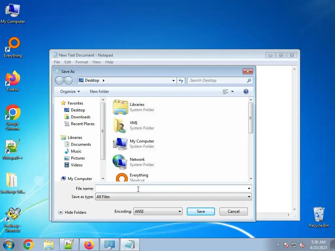Open the Encoding ANSI dropdown
This screenshot has height=251, width=335.
158,211
